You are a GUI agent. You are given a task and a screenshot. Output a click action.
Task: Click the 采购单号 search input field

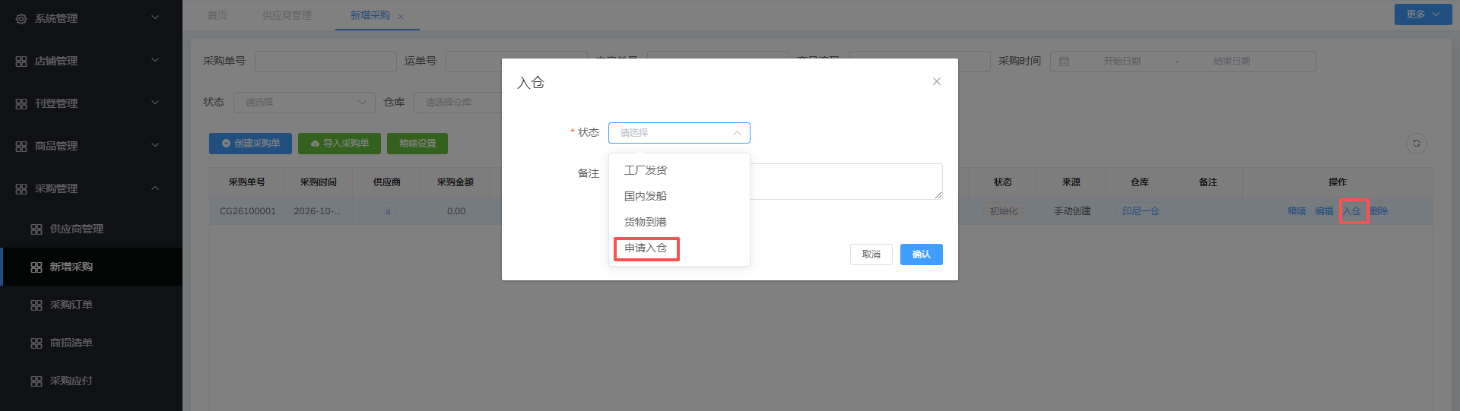325,62
